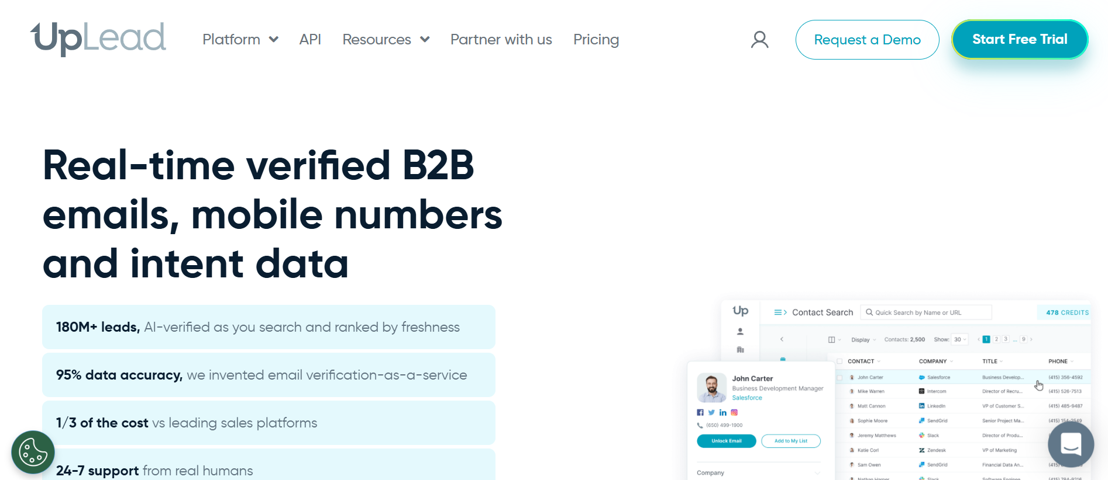Open the cookie preferences icon
This screenshot has height=480, width=1108.
(33, 452)
